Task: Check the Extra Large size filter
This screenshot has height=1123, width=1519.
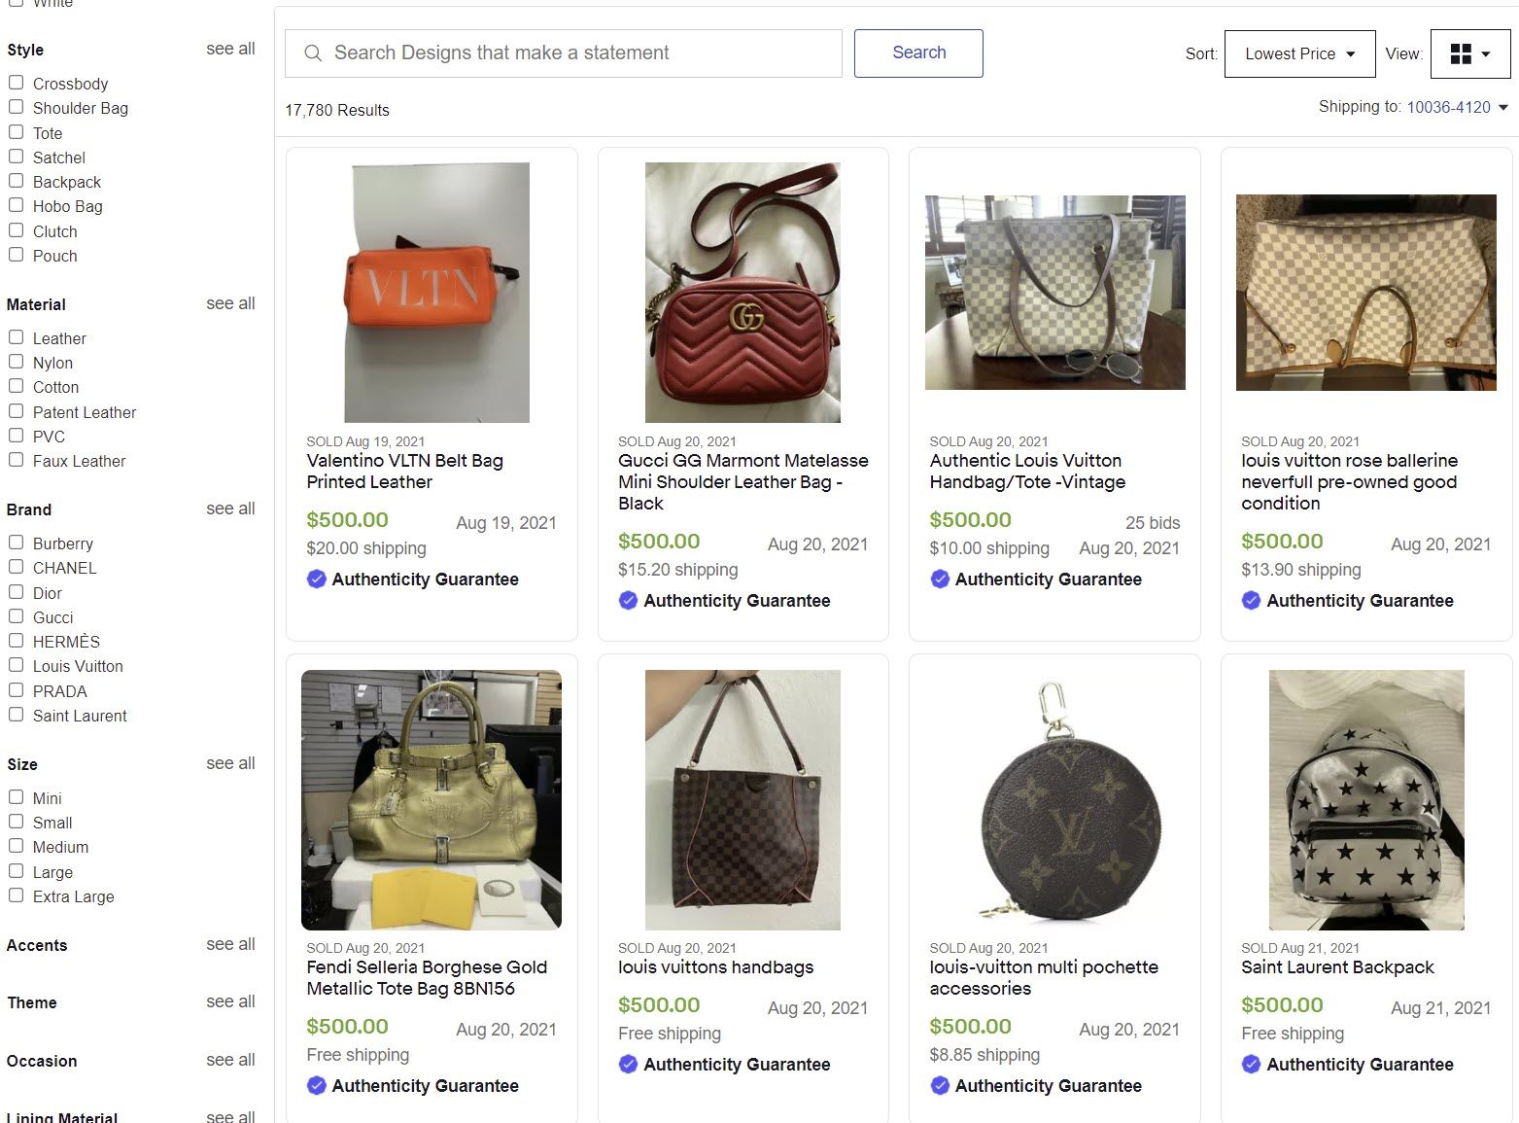Action: pyautogui.click(x=16, y=895)
